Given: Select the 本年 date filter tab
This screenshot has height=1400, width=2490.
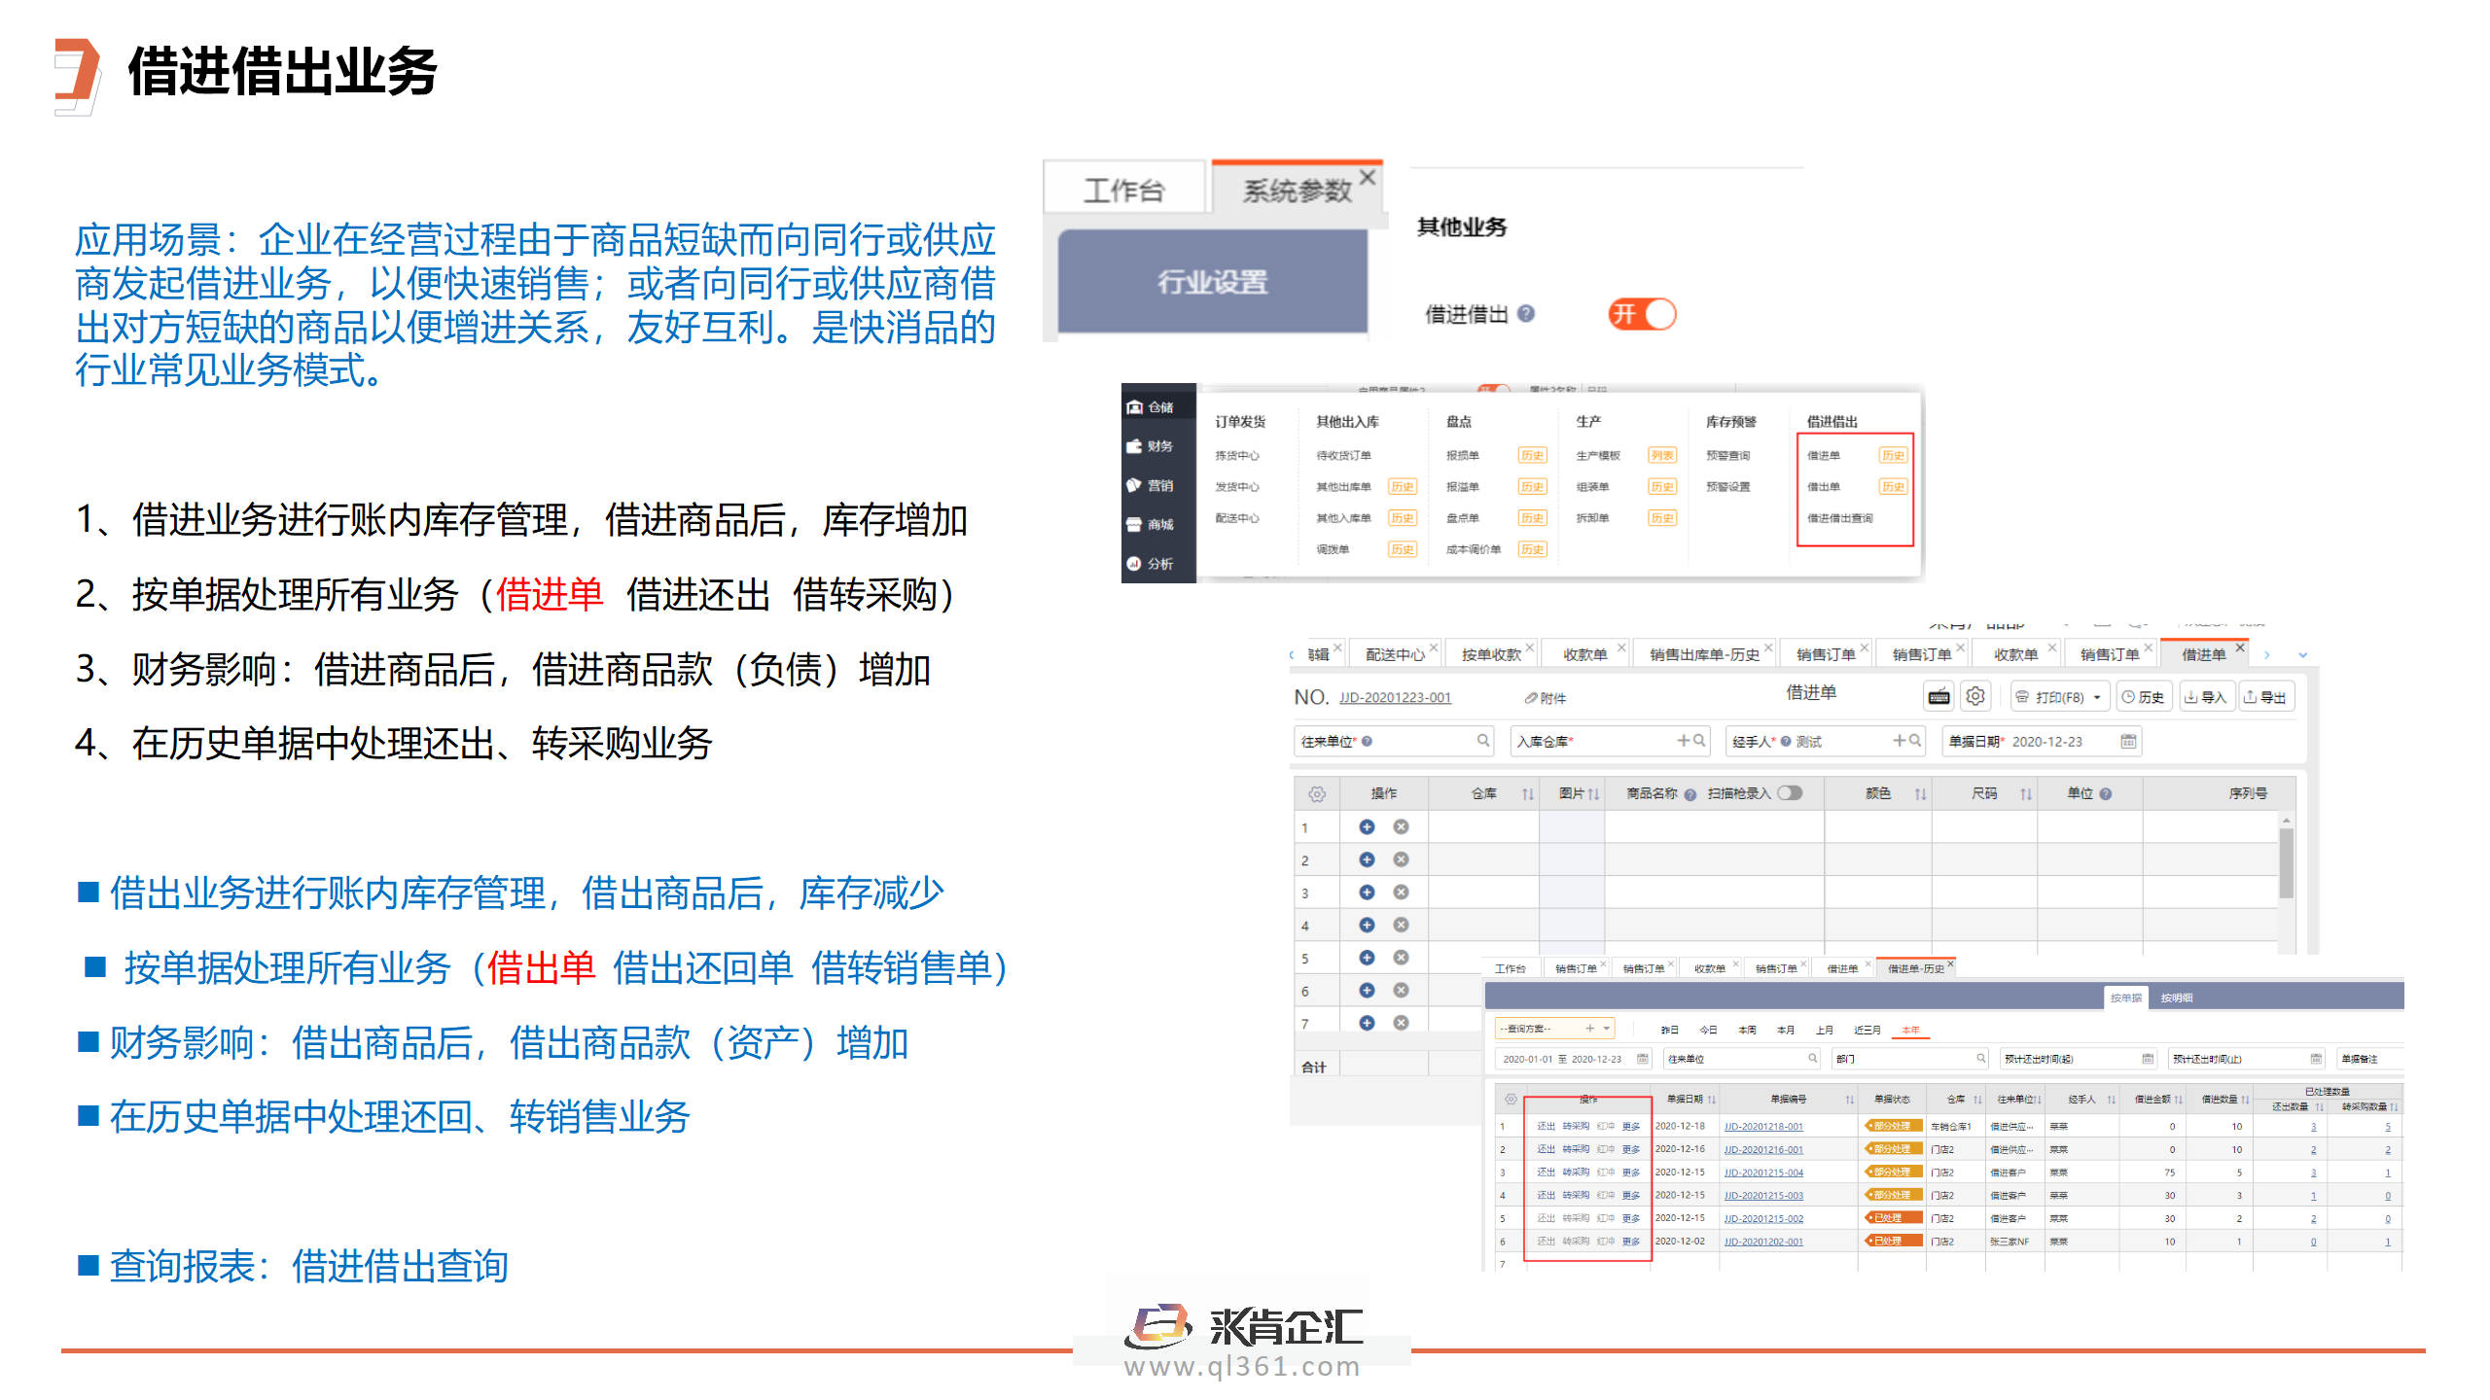Looking at the screenshot, I should (1910, 1030).
